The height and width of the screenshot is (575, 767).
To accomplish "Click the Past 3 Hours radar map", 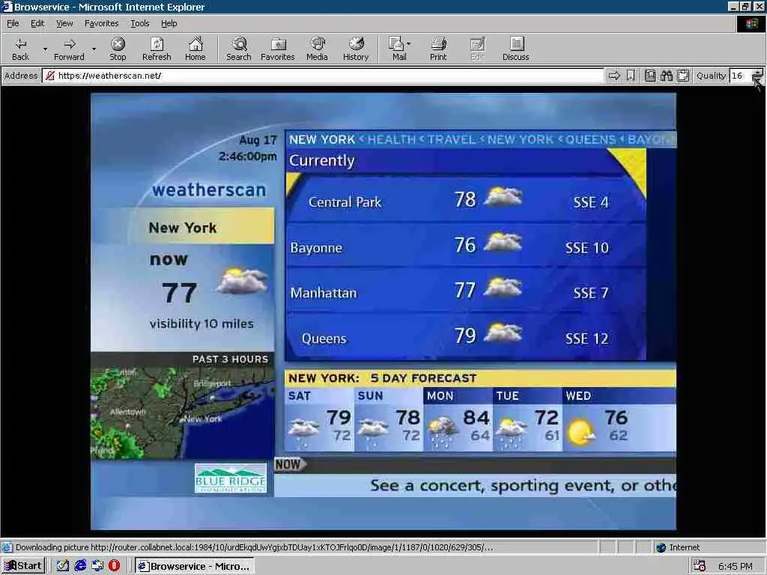I will coord(183,413).
